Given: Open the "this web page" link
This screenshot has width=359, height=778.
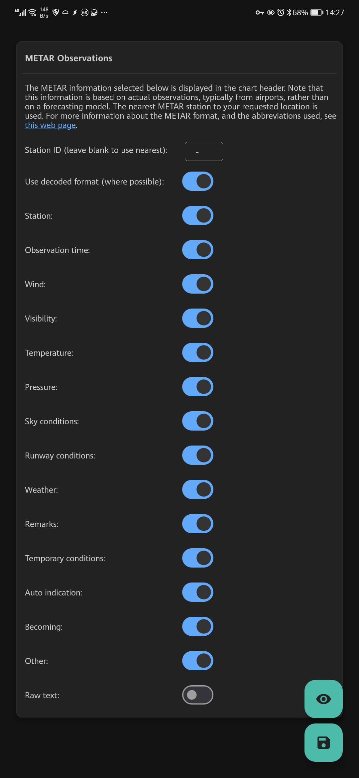Looking at the screenshot, I should point(50,125).
